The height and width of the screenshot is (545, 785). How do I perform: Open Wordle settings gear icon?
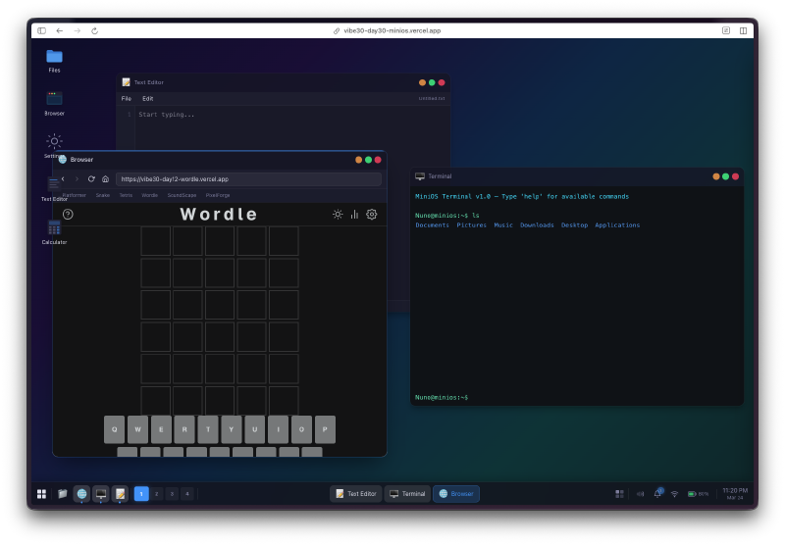pos(372,214)
